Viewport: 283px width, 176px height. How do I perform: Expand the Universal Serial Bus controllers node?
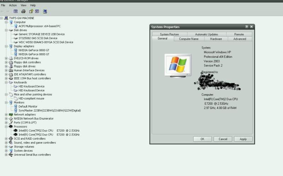click(x=6, y=154)
